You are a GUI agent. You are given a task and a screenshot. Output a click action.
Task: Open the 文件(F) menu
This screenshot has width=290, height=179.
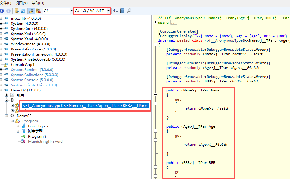(5, 3)
